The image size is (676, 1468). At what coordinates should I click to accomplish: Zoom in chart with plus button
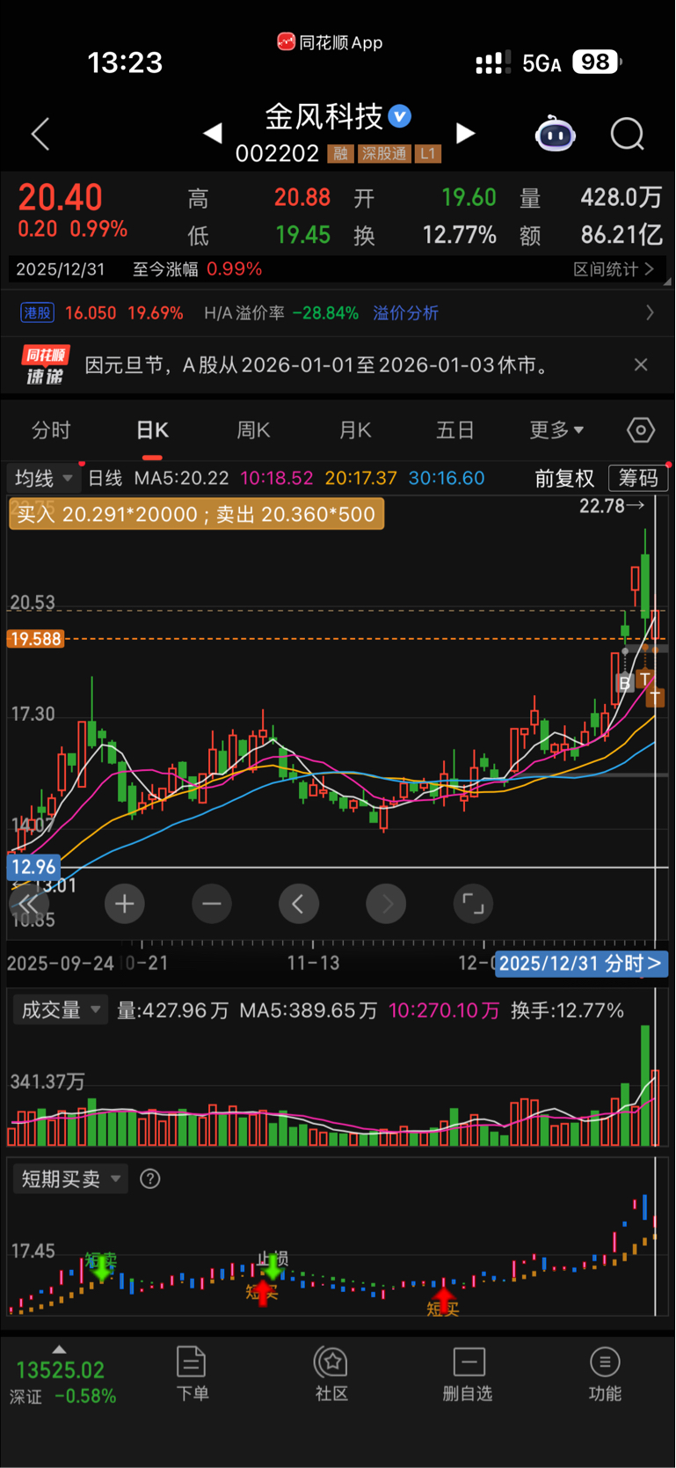(124, 904)
